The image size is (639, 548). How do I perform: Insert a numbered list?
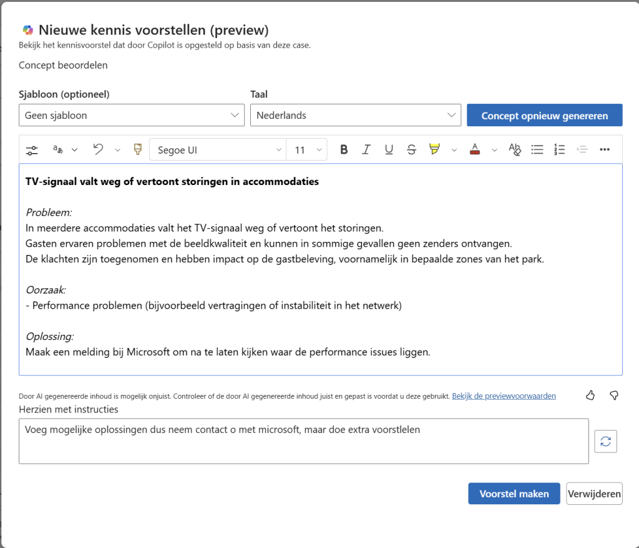560,150
